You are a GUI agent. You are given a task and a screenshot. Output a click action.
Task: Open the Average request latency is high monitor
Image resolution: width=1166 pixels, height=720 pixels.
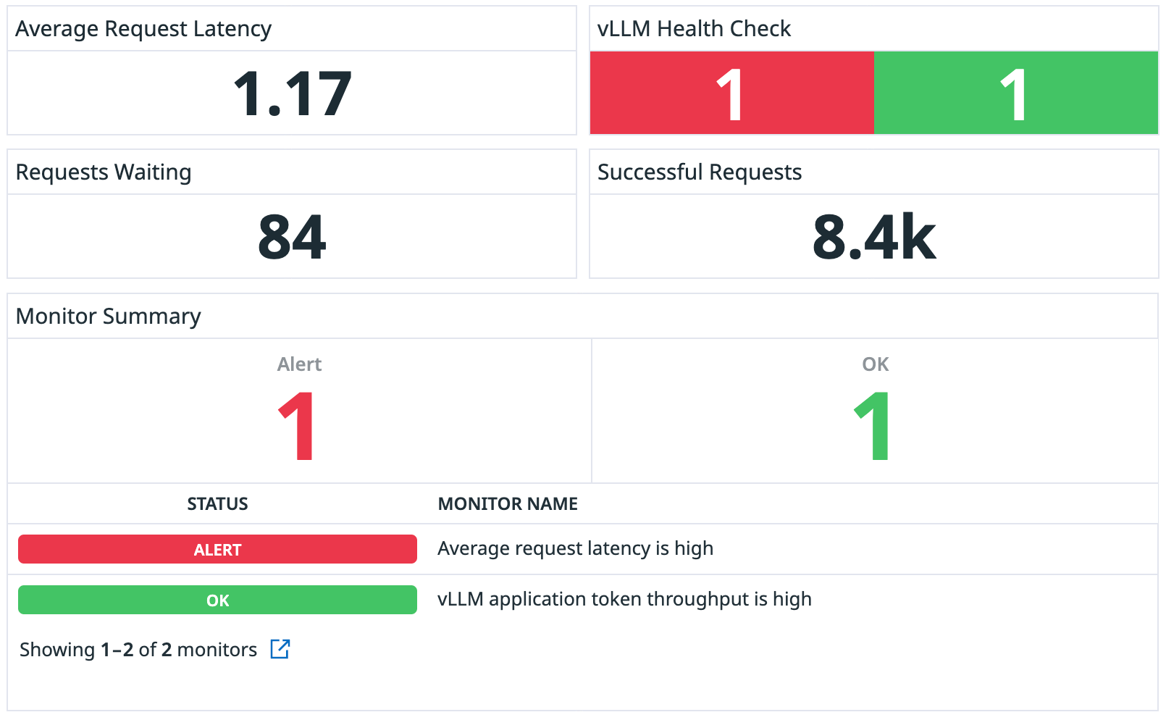575,548
